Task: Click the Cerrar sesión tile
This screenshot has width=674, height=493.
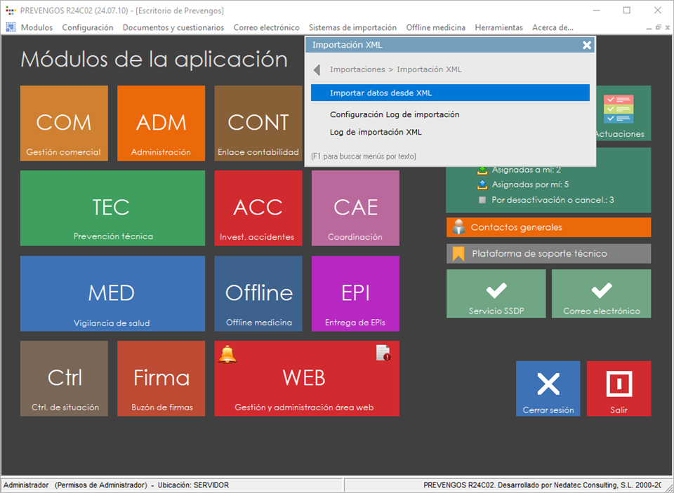Action: [x=548, y=389]
